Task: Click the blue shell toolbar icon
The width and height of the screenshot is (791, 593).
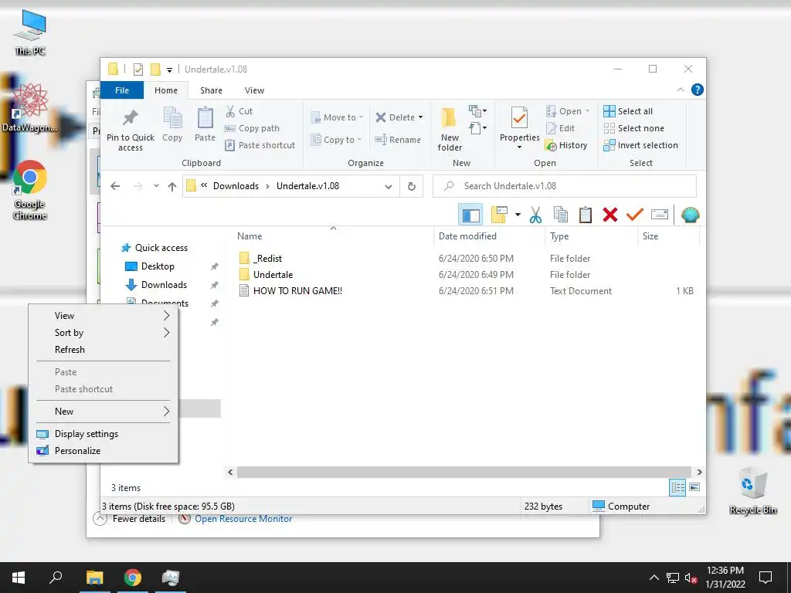Action: pos(690,215)
